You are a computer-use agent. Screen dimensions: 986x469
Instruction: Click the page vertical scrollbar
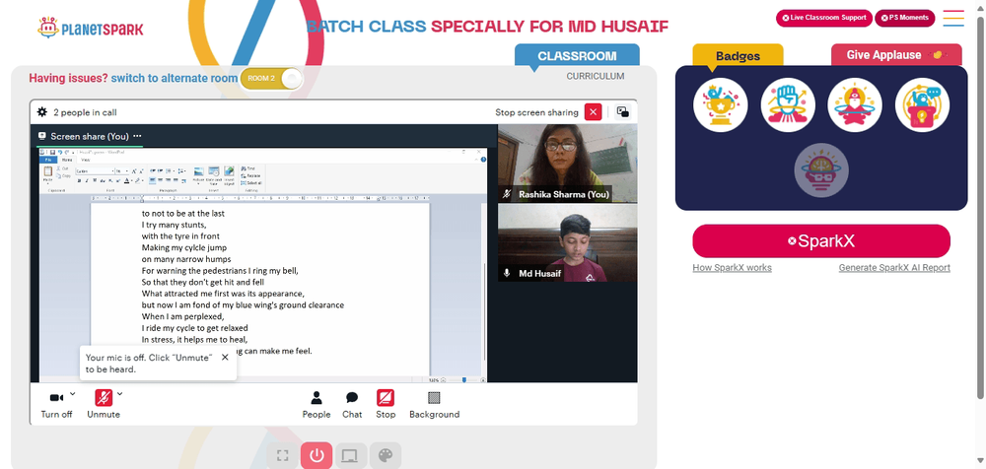click(980, 208)
